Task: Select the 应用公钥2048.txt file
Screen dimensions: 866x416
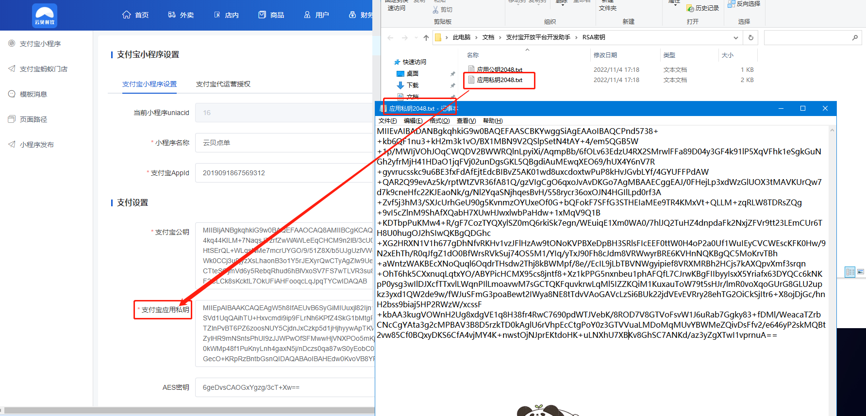Action: [495, 69]
